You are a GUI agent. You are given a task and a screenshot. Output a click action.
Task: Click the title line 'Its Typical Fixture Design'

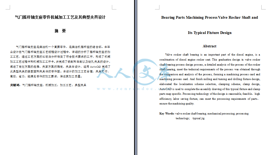210,33
